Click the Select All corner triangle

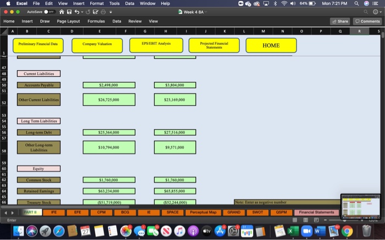tap(4, 31)
